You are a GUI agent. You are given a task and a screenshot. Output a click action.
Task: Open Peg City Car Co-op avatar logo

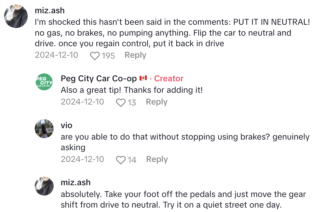(x=44, y=82)
